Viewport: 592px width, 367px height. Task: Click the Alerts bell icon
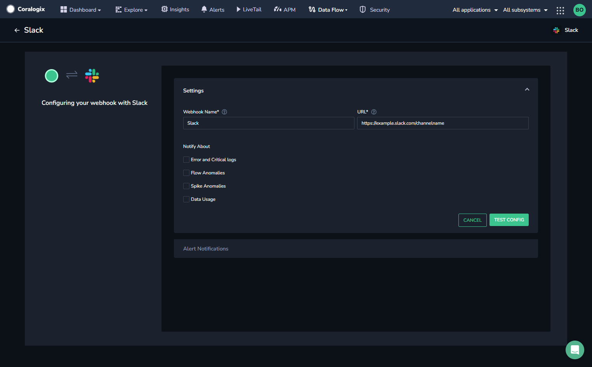(204, 9)
